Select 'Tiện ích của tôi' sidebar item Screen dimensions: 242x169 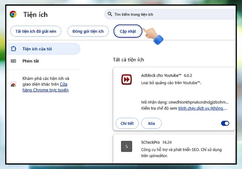pos(44,49)
